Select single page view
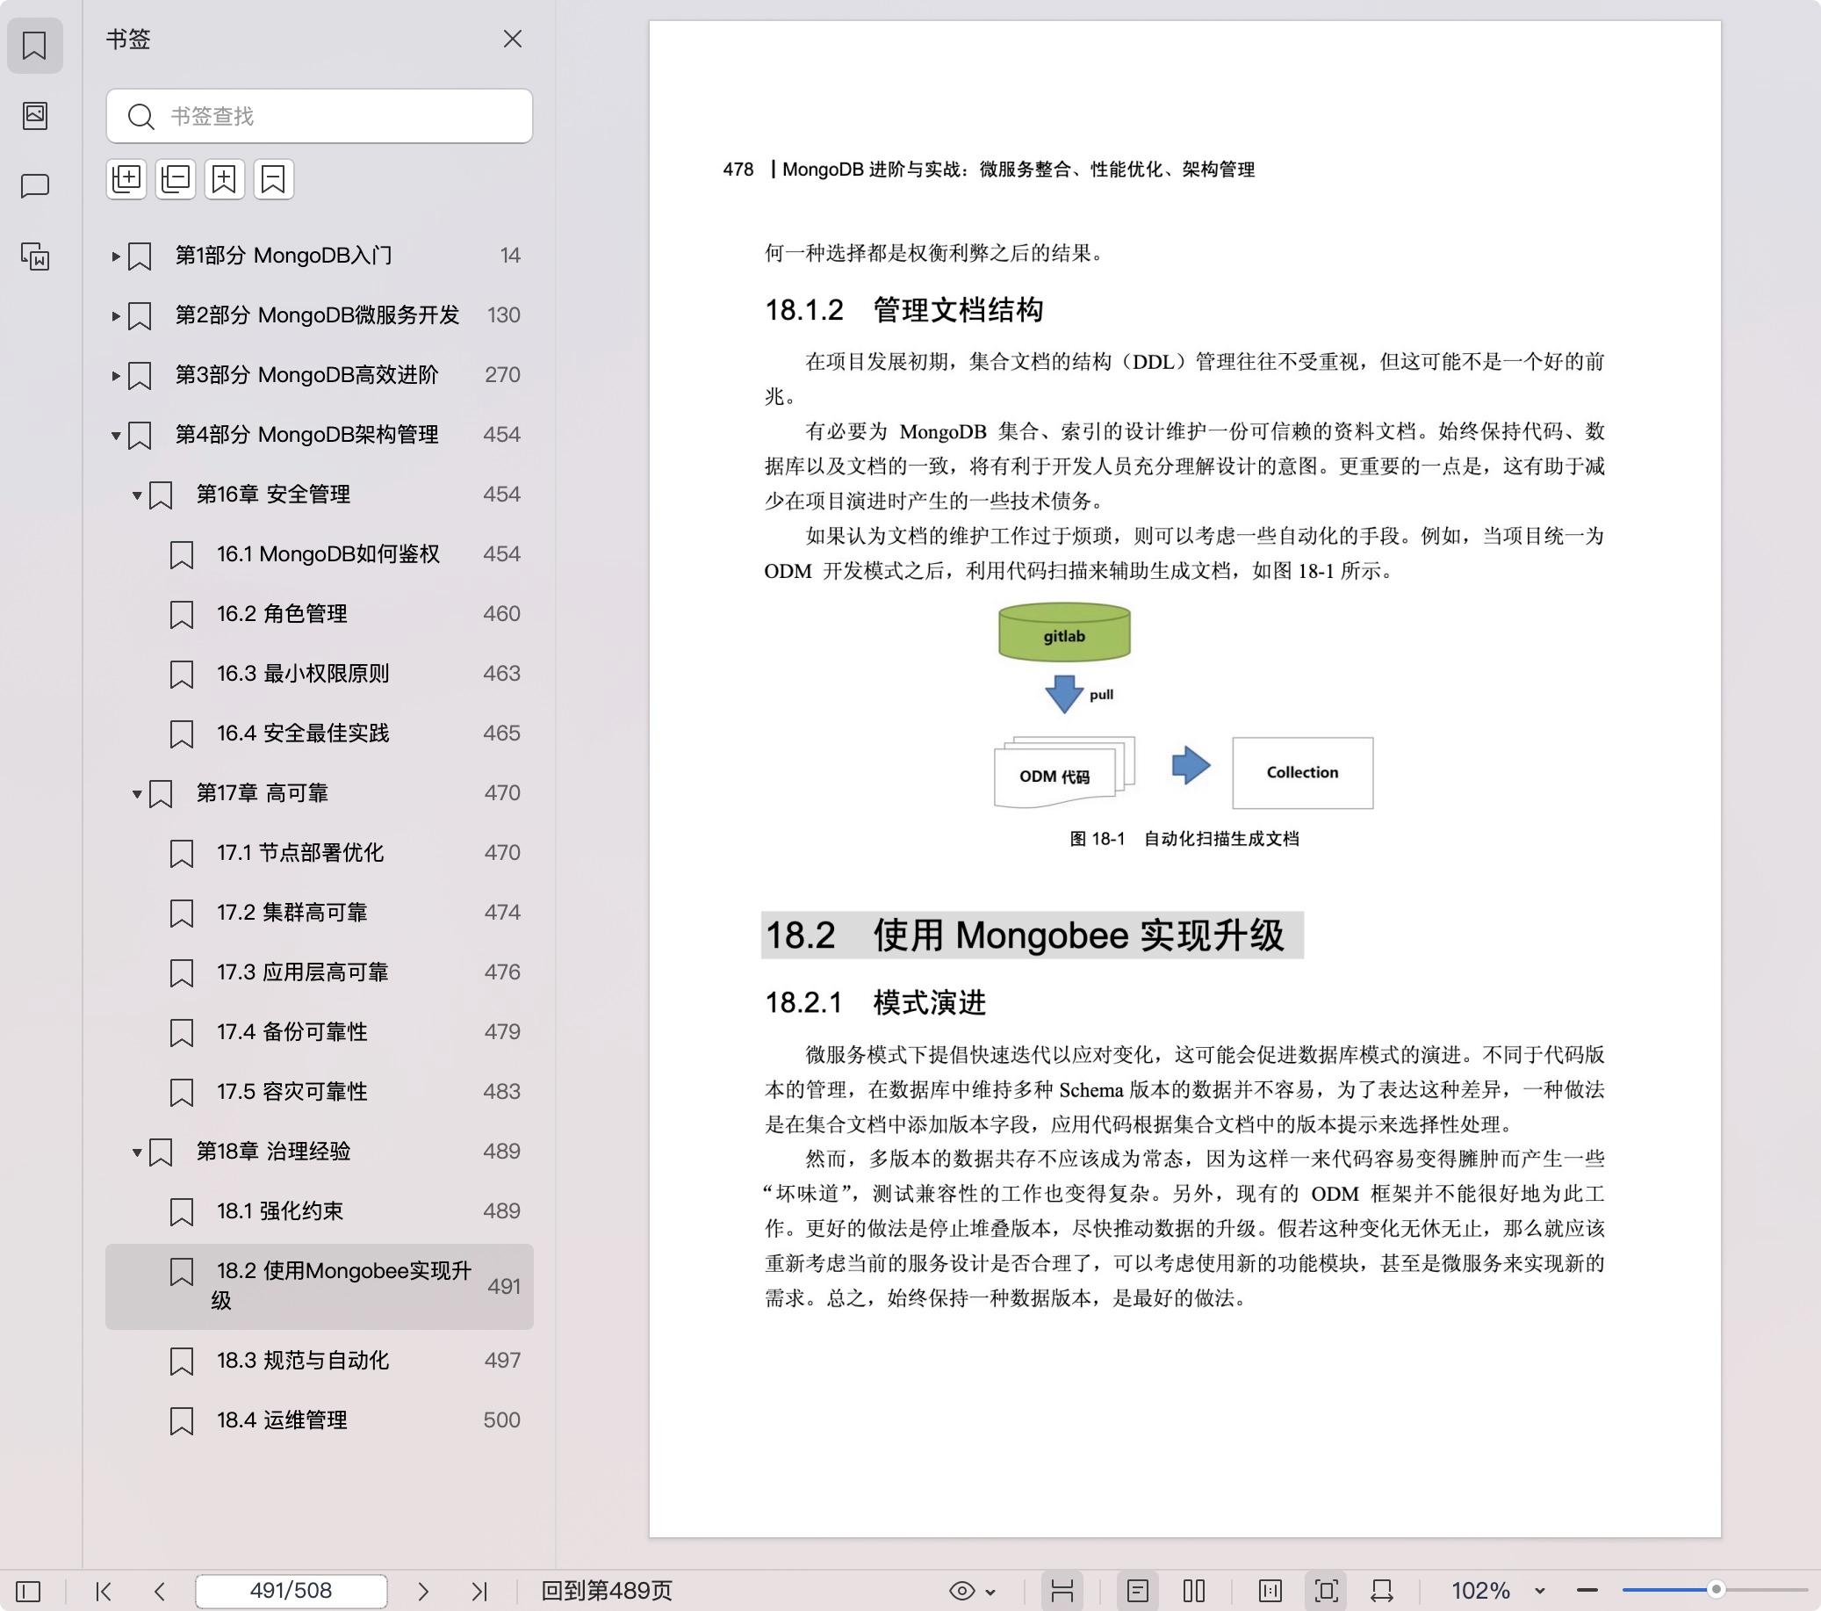Image resolution: width=1821 pixels, height=1611 pixels. [1138, 1591]
